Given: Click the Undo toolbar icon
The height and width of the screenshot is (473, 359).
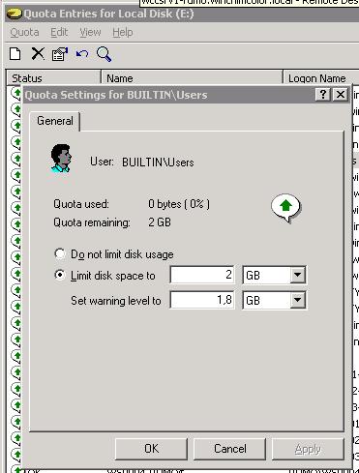Looking at the screenshot, I should (x=82, y=54).
